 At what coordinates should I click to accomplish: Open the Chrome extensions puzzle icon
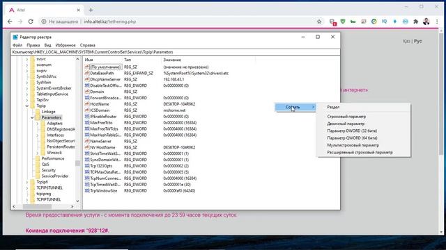pos(415,22)
